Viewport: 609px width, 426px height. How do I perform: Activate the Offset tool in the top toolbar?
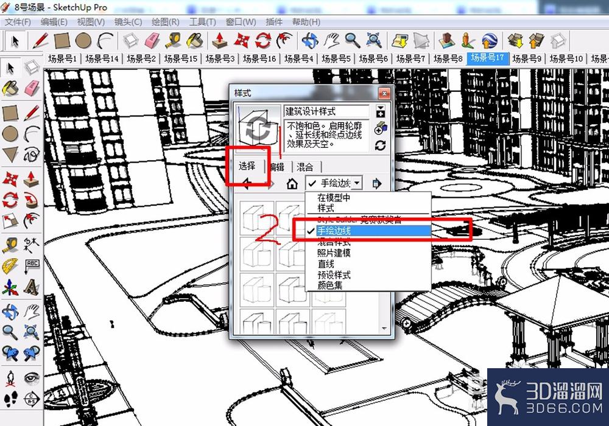pos(284,40)
